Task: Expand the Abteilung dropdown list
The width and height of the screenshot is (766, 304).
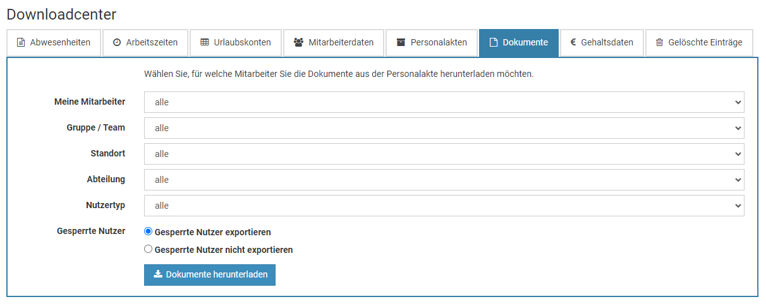Action: (444, 180)
